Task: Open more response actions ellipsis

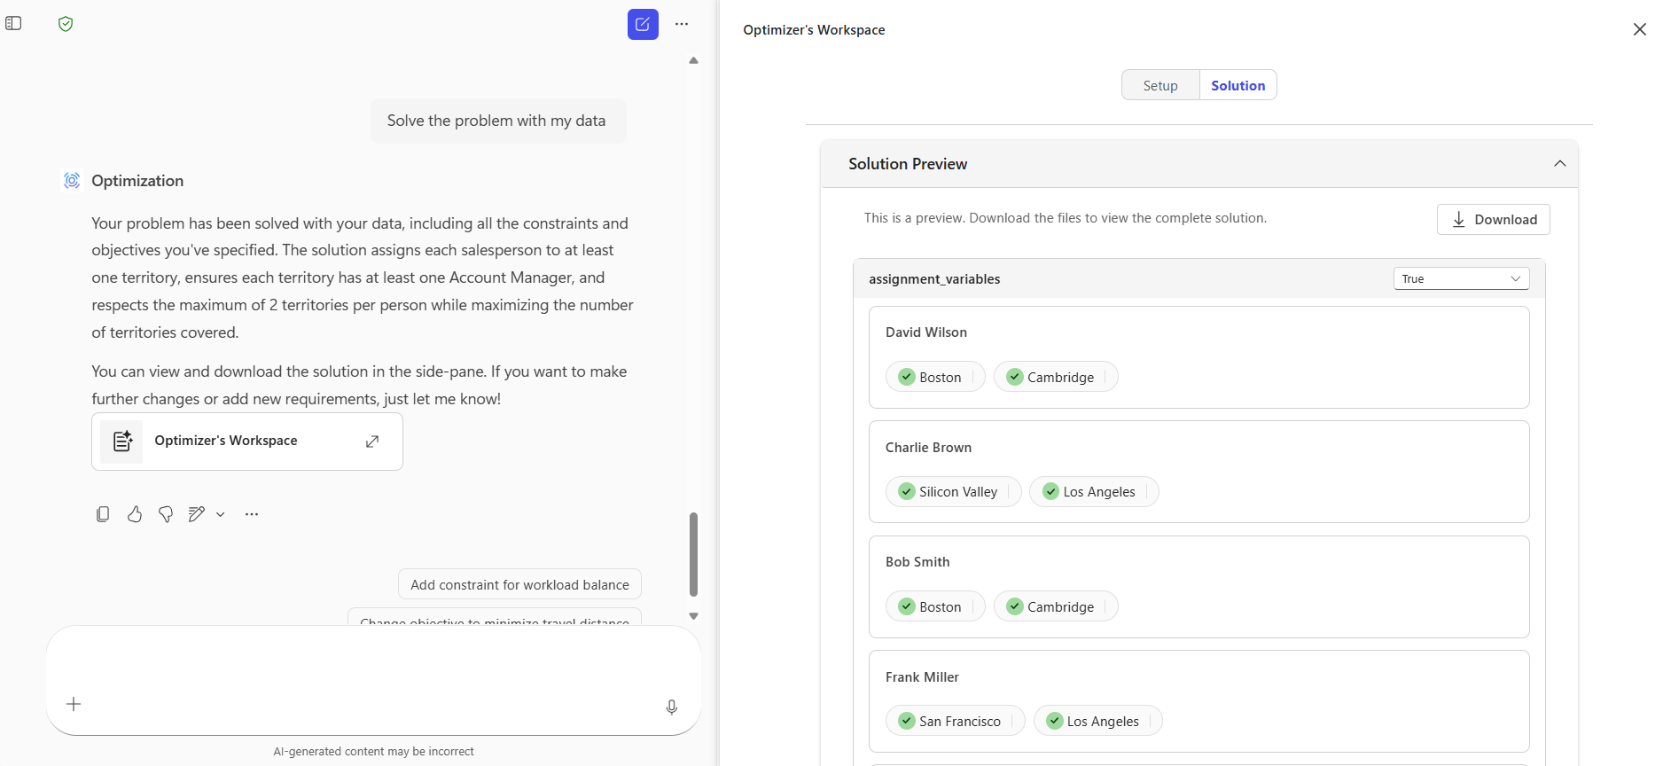Action: (252, 514)
